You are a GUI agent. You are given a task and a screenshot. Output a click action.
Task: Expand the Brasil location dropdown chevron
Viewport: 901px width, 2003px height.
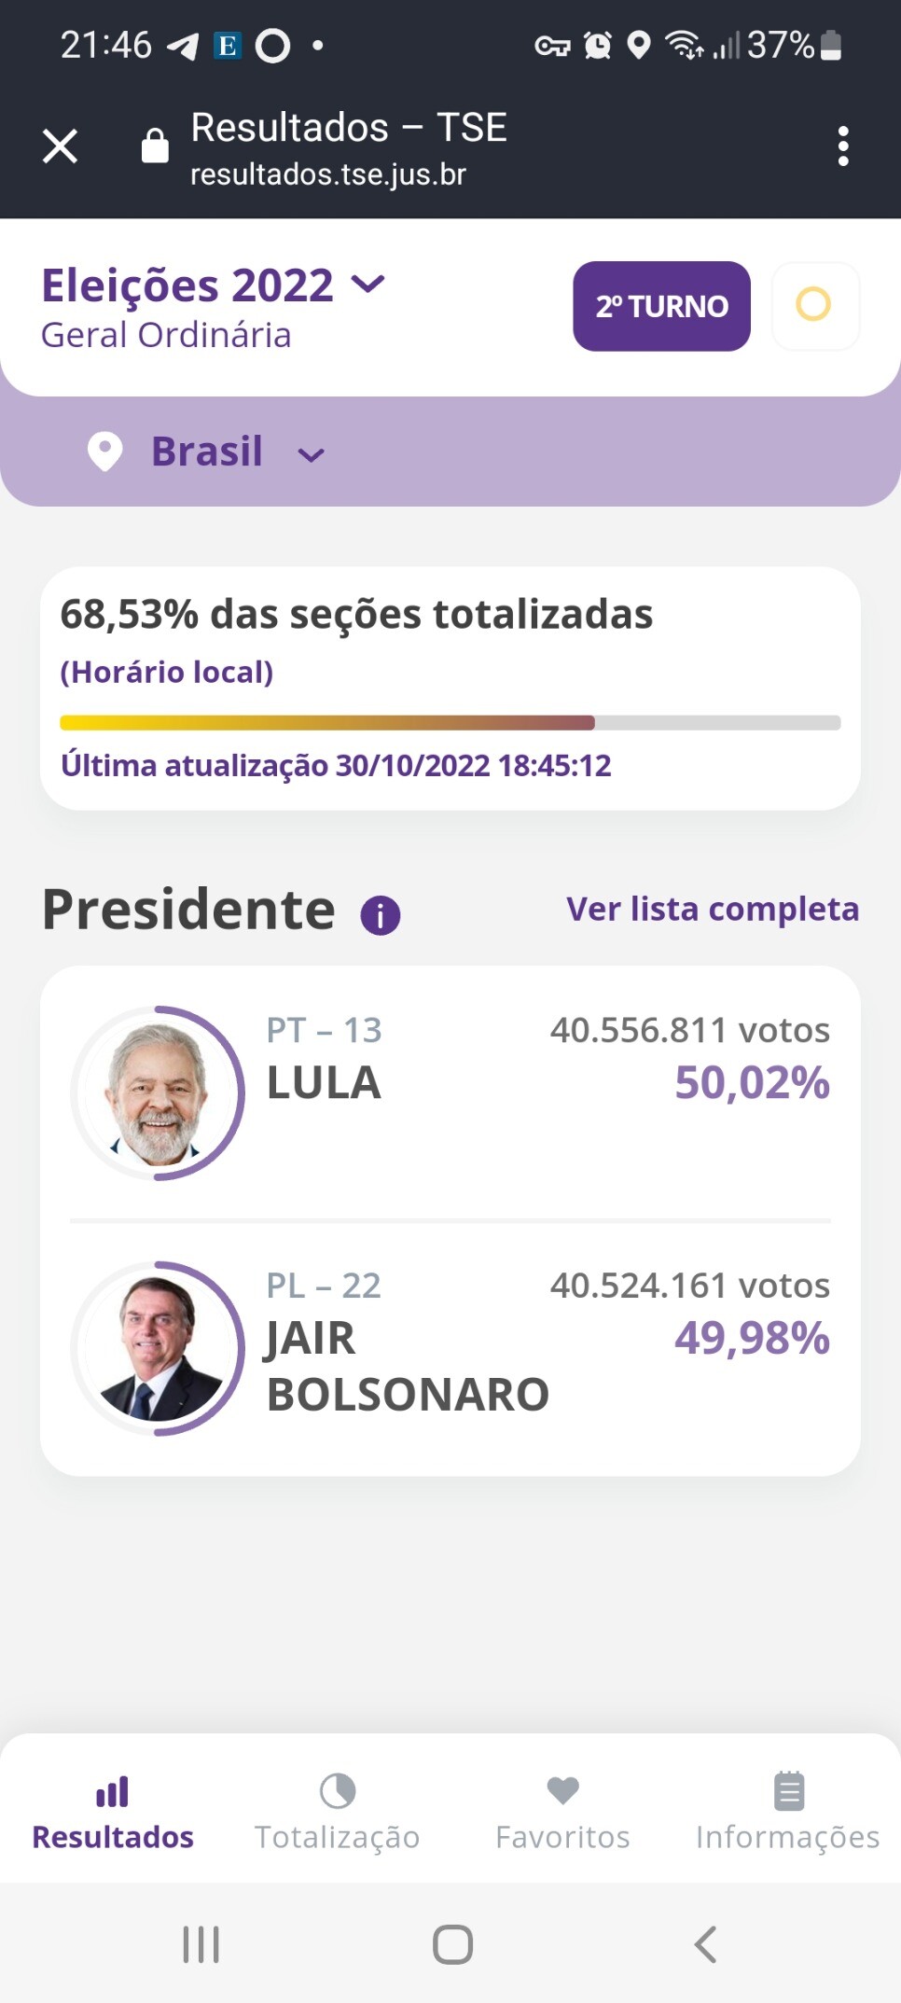(x=311, y=455)
